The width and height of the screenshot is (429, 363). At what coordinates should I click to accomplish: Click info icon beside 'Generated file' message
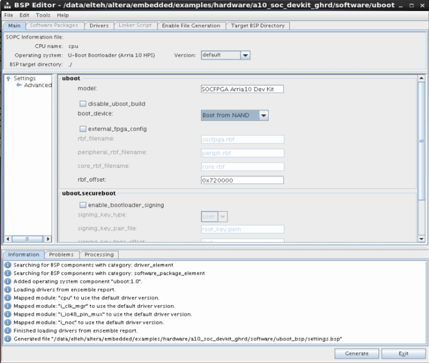[x=8, y=339]
